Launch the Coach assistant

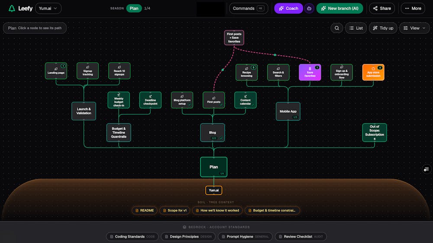[288, 8]
